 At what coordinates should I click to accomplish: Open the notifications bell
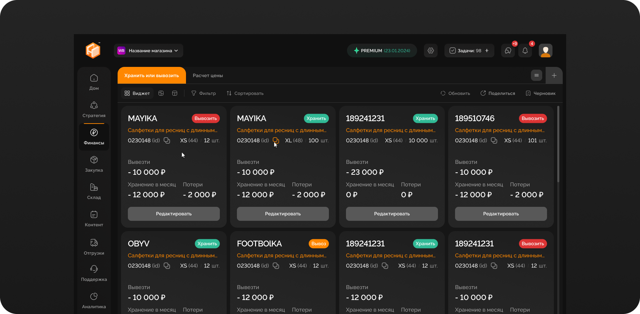click(525, 51)
